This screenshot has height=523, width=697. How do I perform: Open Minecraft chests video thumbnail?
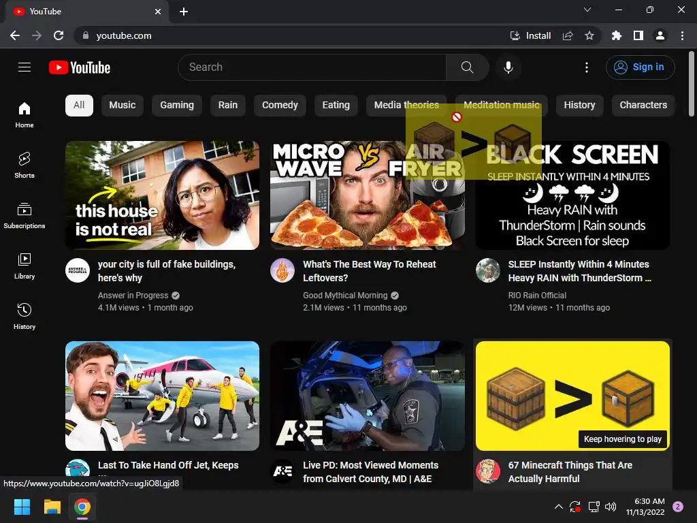pyautogui.click(x=572, y=396)
